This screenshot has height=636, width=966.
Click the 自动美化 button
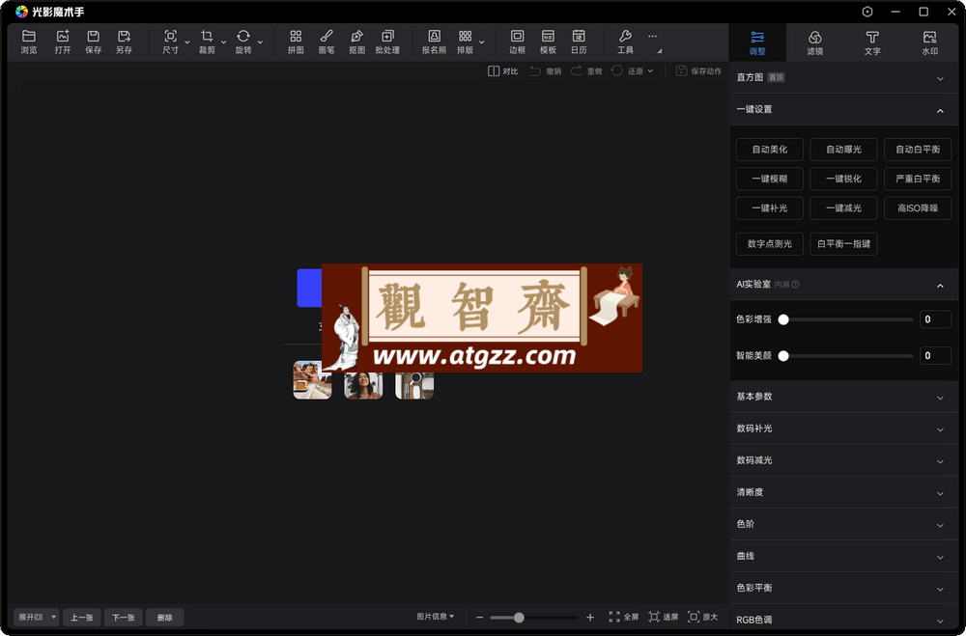tap(770, 150)
